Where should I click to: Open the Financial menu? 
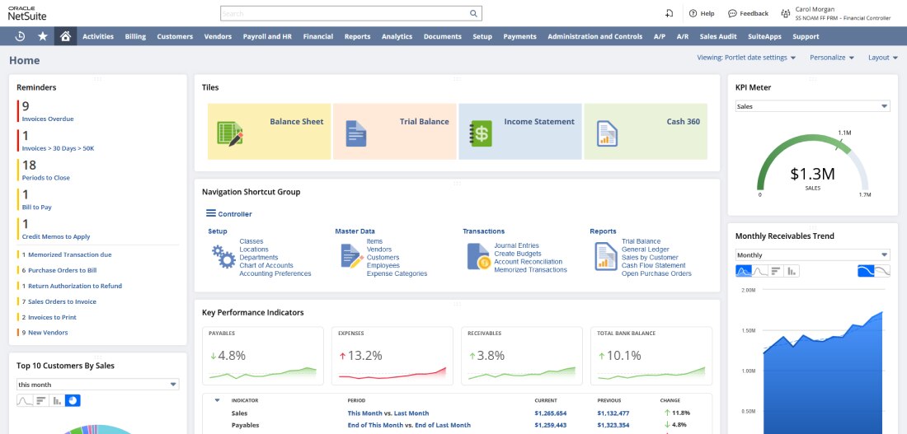click(317, 36)
